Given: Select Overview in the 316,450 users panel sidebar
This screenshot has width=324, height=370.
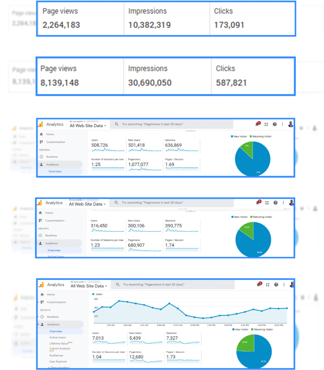Looking at the screenshot, I should click(54, 250).
